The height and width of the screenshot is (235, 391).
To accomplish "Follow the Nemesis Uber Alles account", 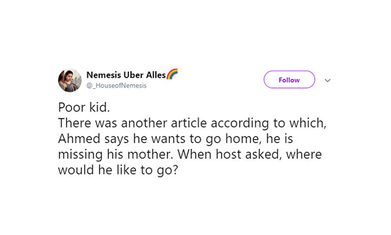I will (289, 80).
